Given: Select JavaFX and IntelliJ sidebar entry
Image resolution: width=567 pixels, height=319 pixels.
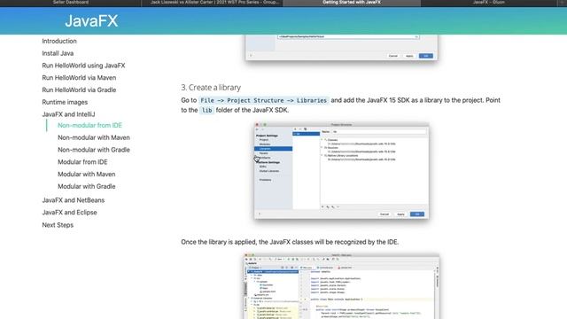Looking at the screenshot, I should (x=68, y=114).
